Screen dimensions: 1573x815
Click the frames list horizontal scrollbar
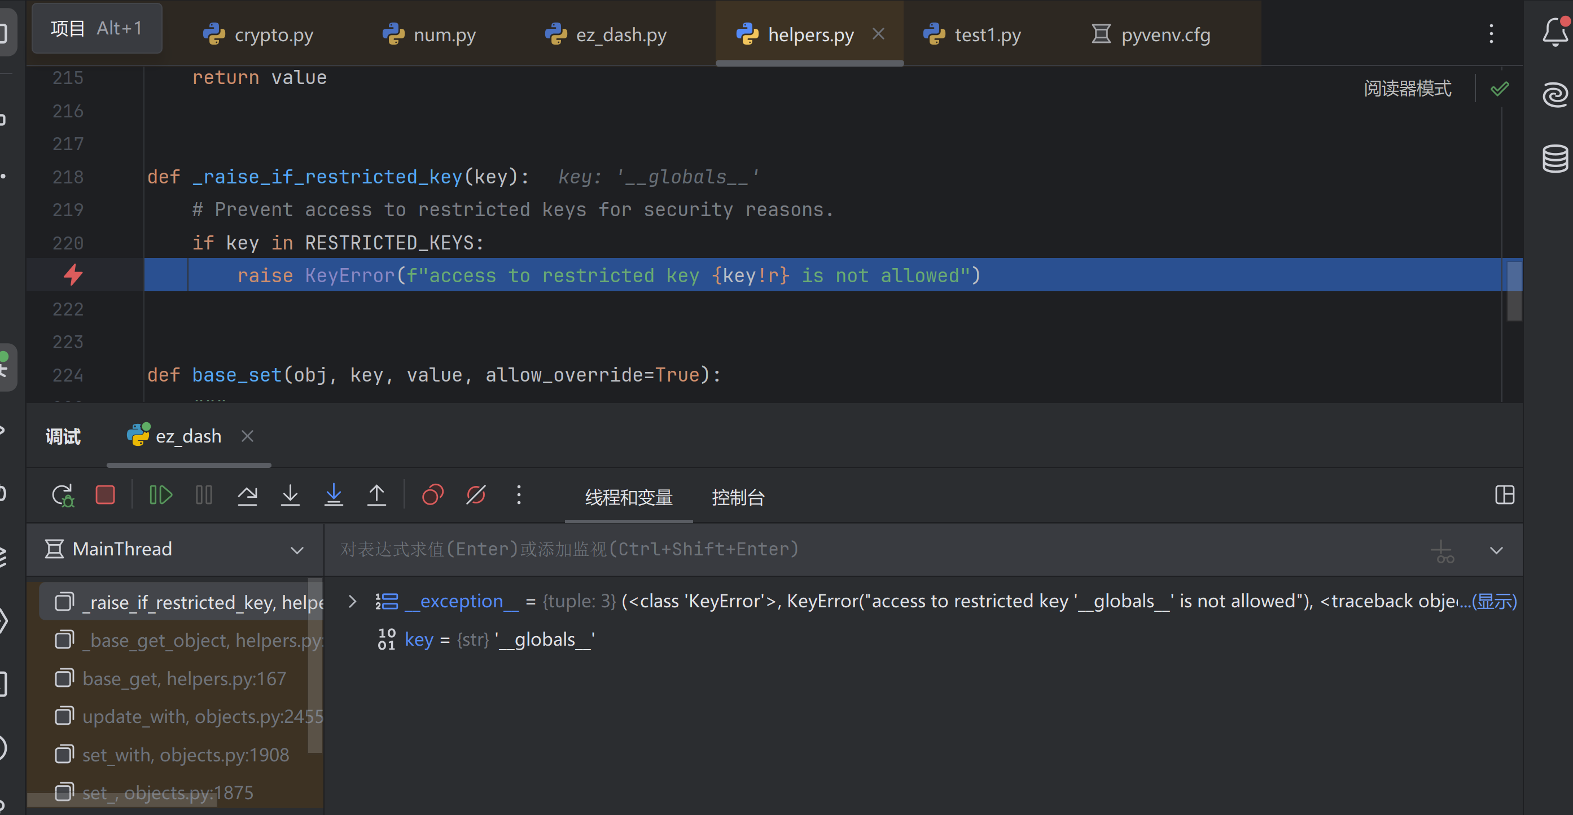click(122, 800)
